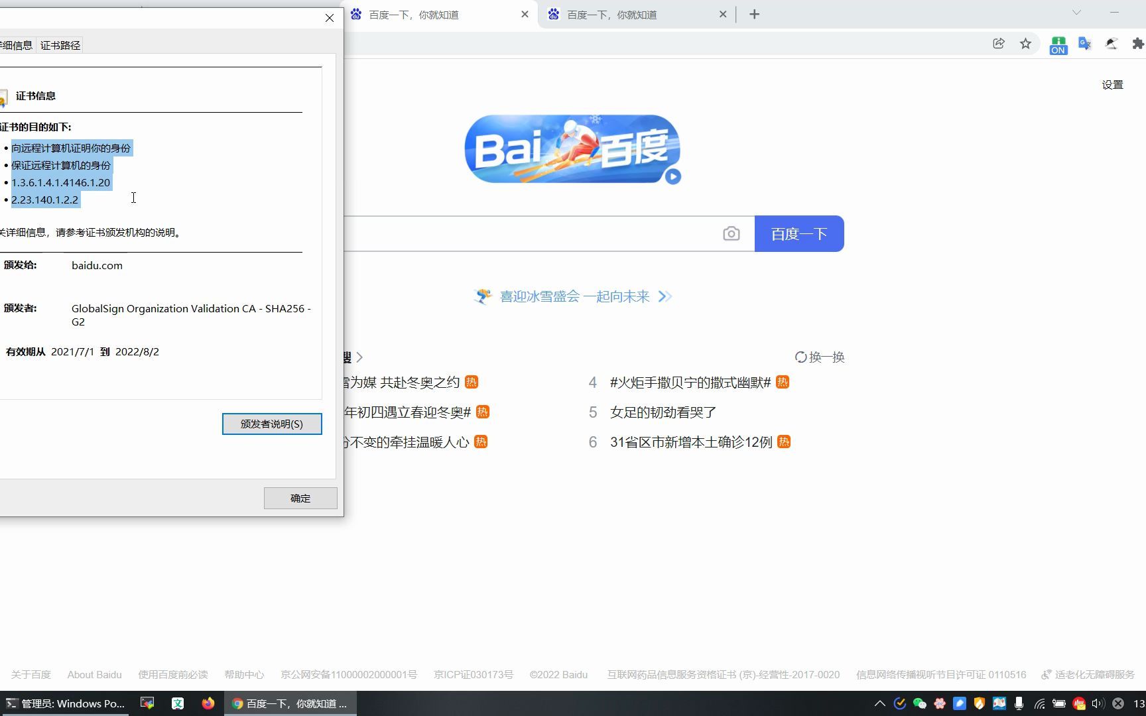Expand hidden tray icons with the chevron
Screen dimensions: 1146x716
[x=879, y=703]
